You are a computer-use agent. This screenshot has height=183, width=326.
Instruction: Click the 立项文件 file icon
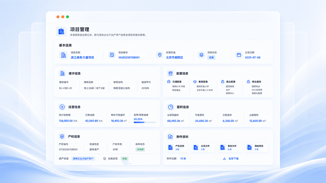(x=196, y=147)
